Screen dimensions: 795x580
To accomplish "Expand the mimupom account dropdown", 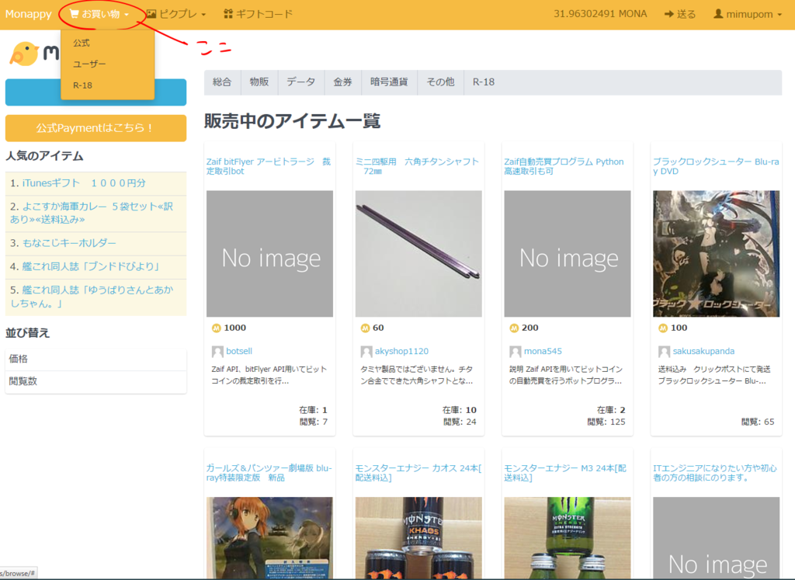I will click(x=748, y=14).
